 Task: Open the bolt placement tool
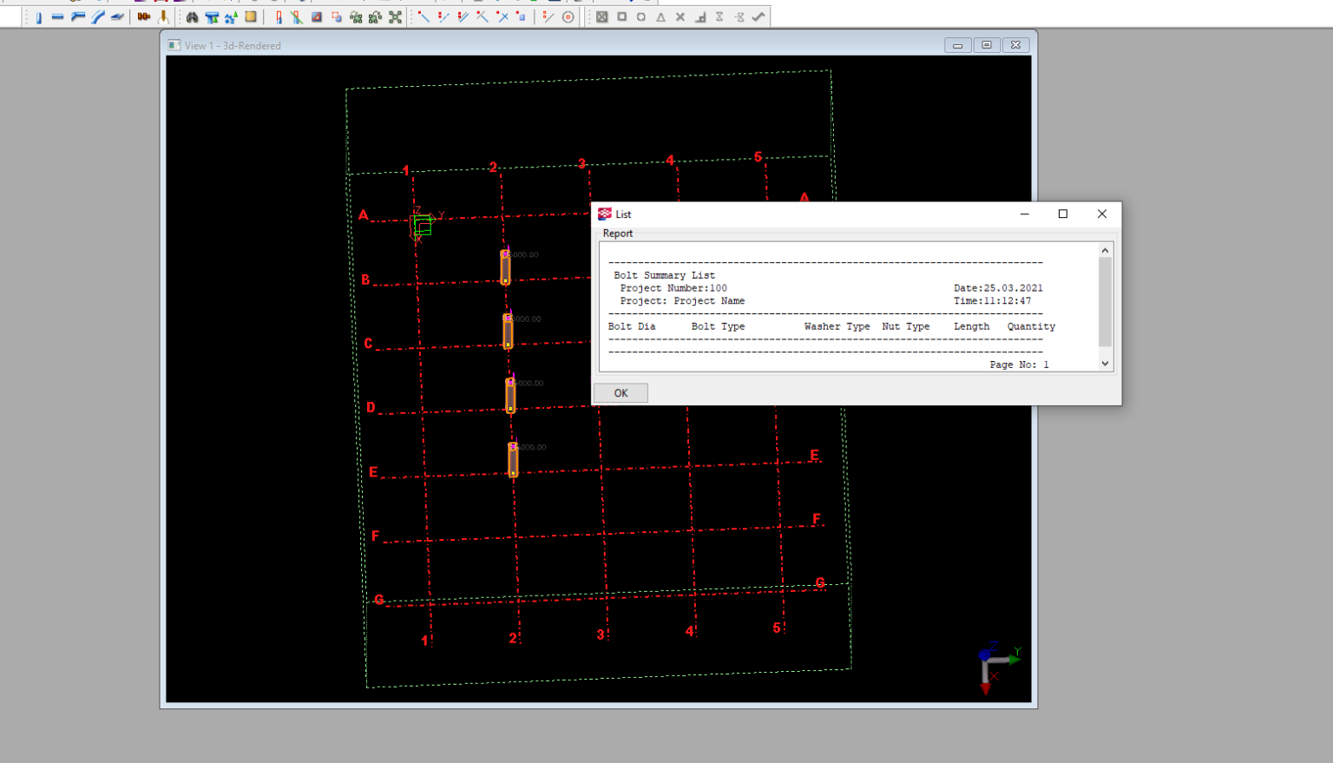tap(143, 16)
